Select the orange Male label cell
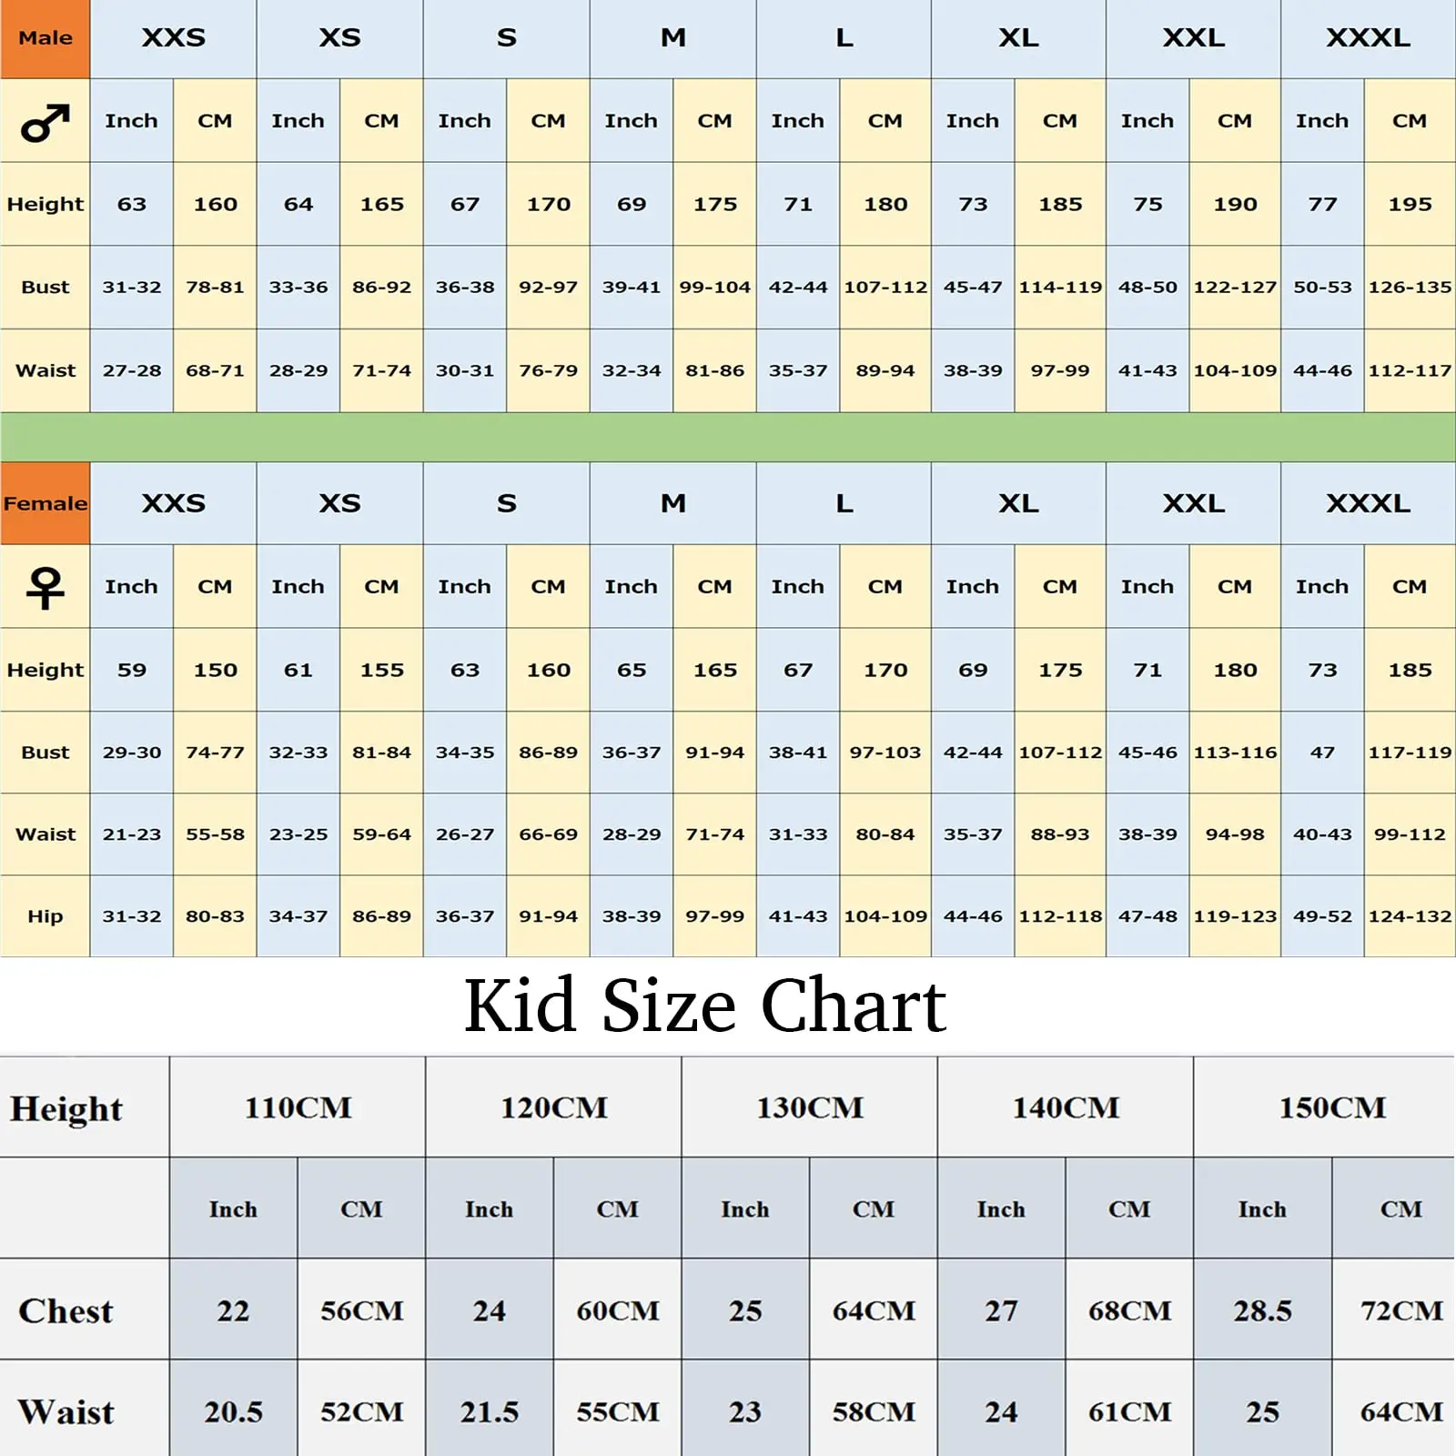 tap(45, 39)
